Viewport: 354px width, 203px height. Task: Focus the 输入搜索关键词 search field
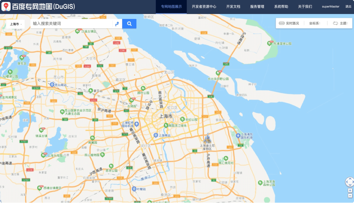(x=71, y=24)
